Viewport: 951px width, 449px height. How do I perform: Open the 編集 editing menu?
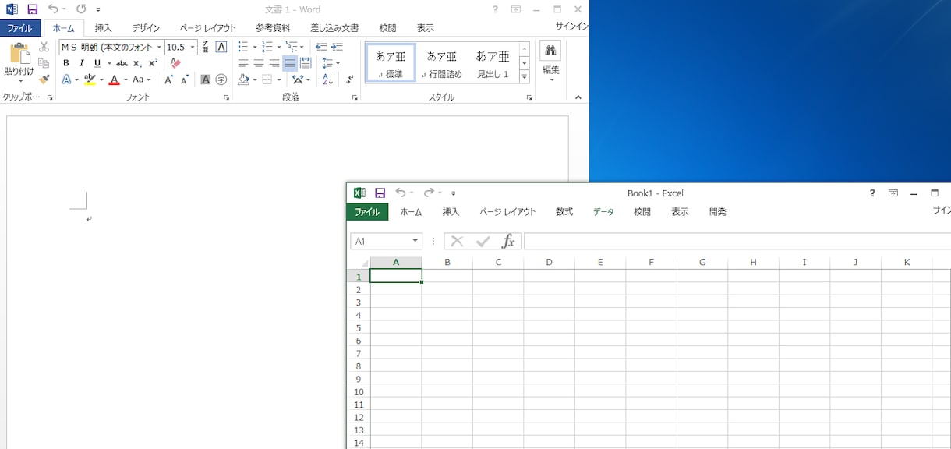(551, 62)
